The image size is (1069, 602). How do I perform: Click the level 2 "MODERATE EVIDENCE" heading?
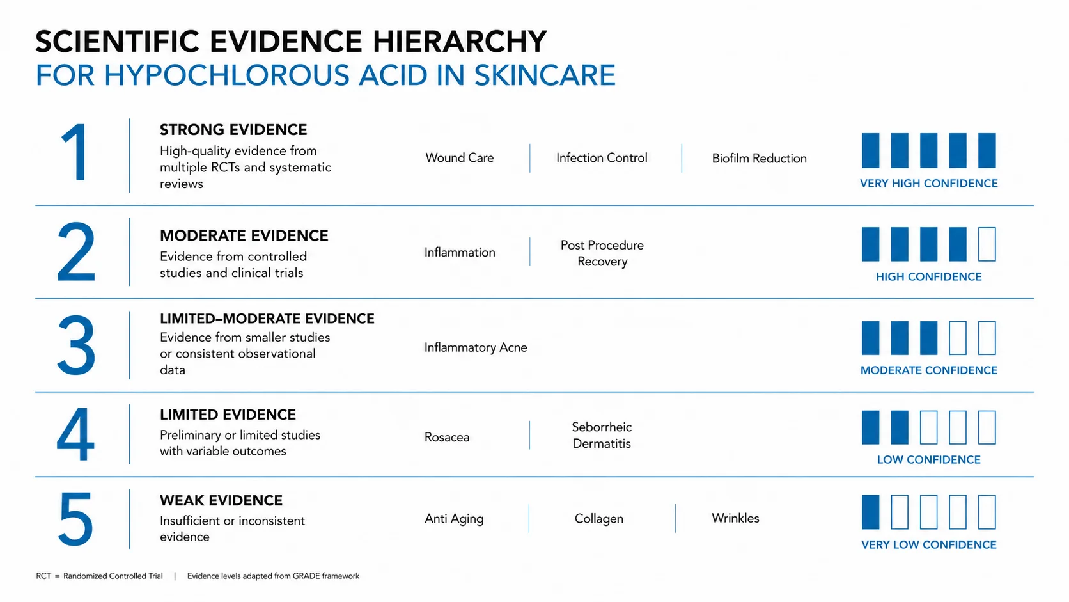tap(244, 235)
